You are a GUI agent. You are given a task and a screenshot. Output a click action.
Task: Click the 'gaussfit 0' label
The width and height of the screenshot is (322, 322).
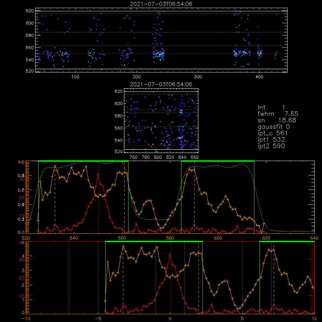coord(273,127)
